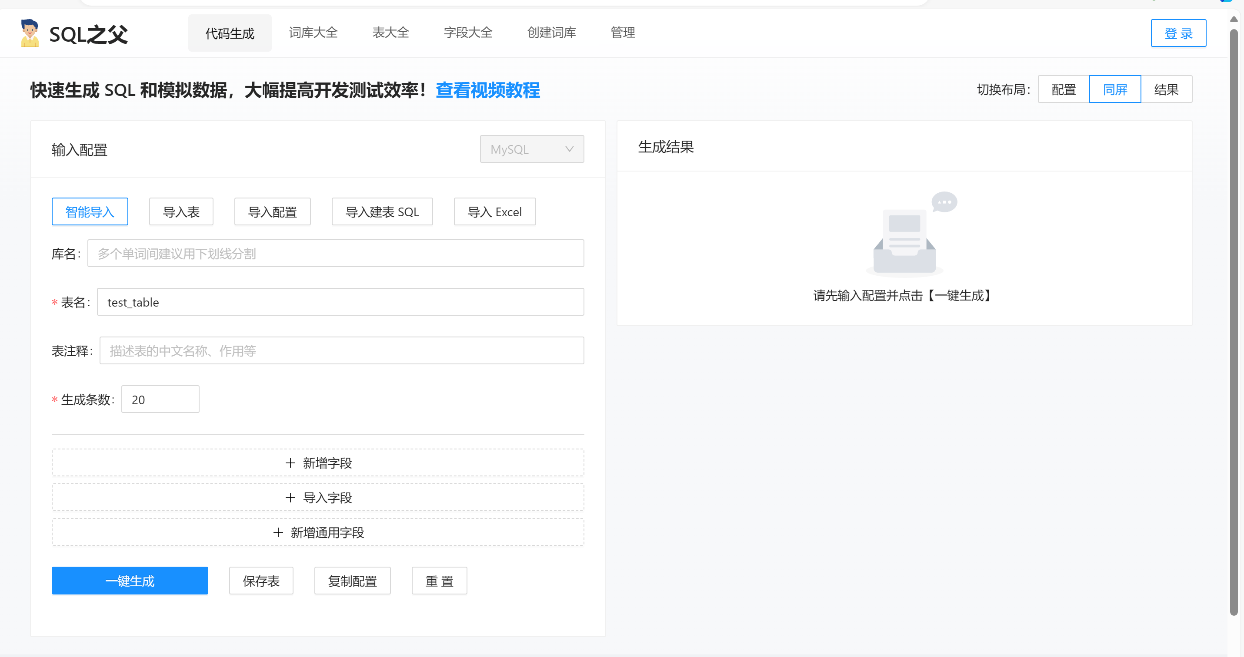Go to the 表大全 menu item

390,33
